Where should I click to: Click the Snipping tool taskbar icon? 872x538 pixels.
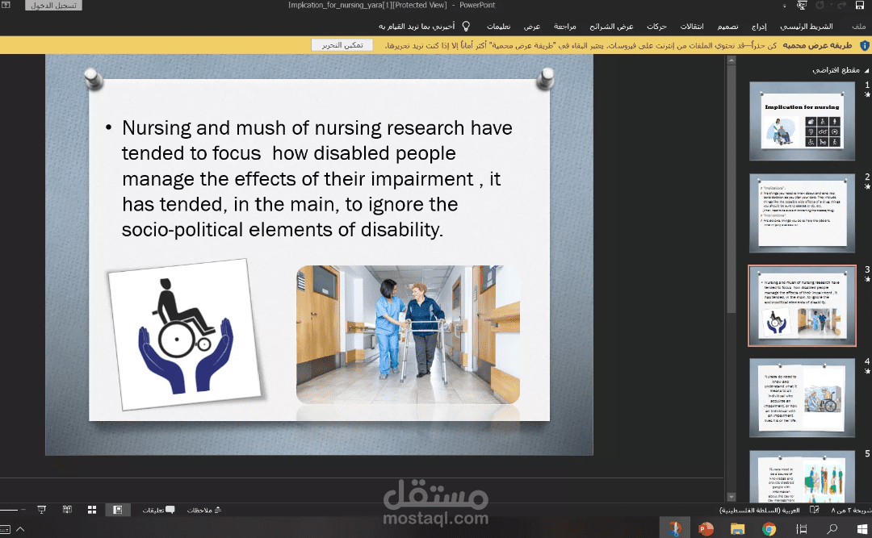point(675,529)
